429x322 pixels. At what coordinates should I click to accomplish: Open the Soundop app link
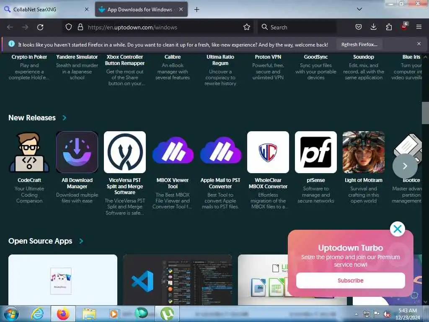point(364,57)
